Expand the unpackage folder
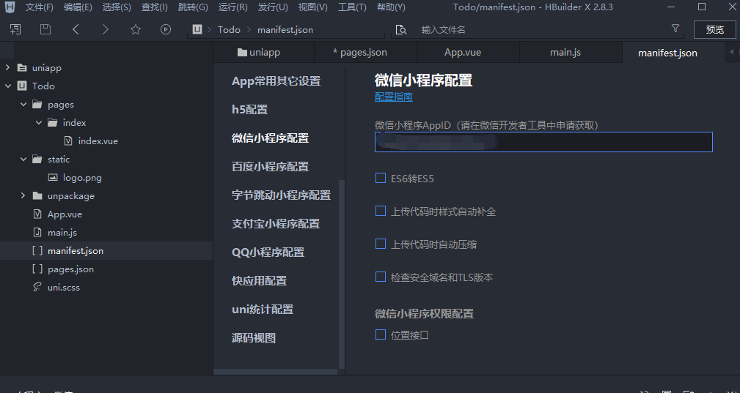Screen dimensions: 740x393 23,196
